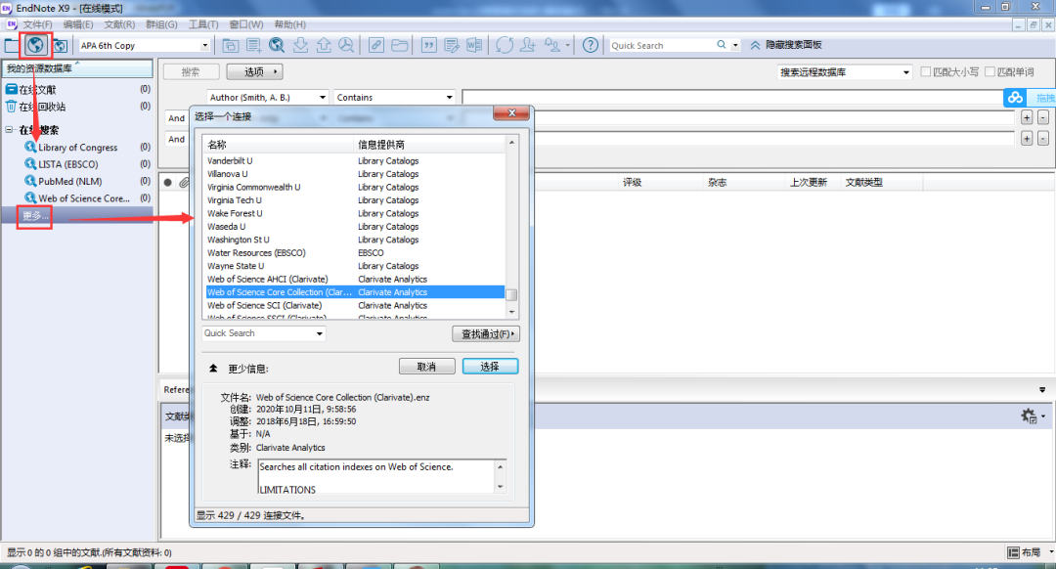Click the toolbar Quick Search input field
Viewport: 1056px width, 569px height.
tap(662, 45)
